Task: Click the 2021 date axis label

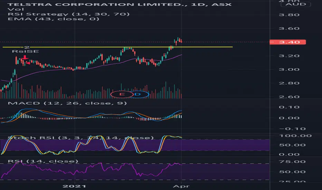Action: (x=74, y=186)
